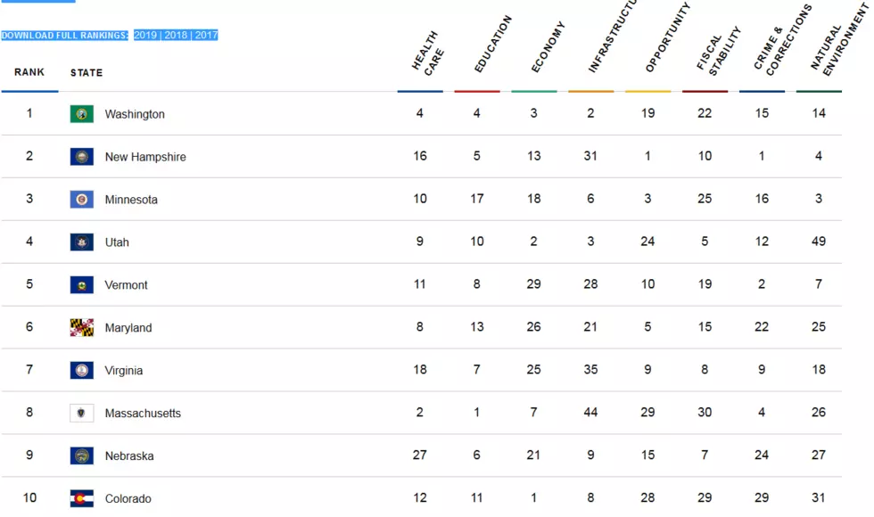Sort by Crime & Corrections column
Screen dimensions: 874x517
coord(783,40)
